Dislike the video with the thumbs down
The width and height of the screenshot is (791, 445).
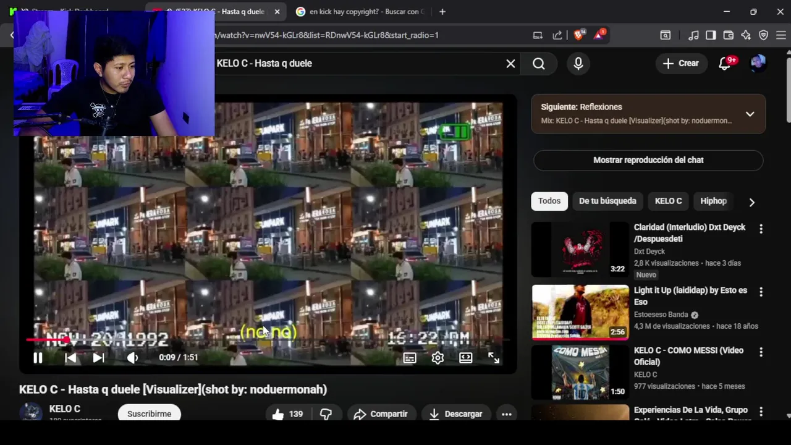coord(326,414)
